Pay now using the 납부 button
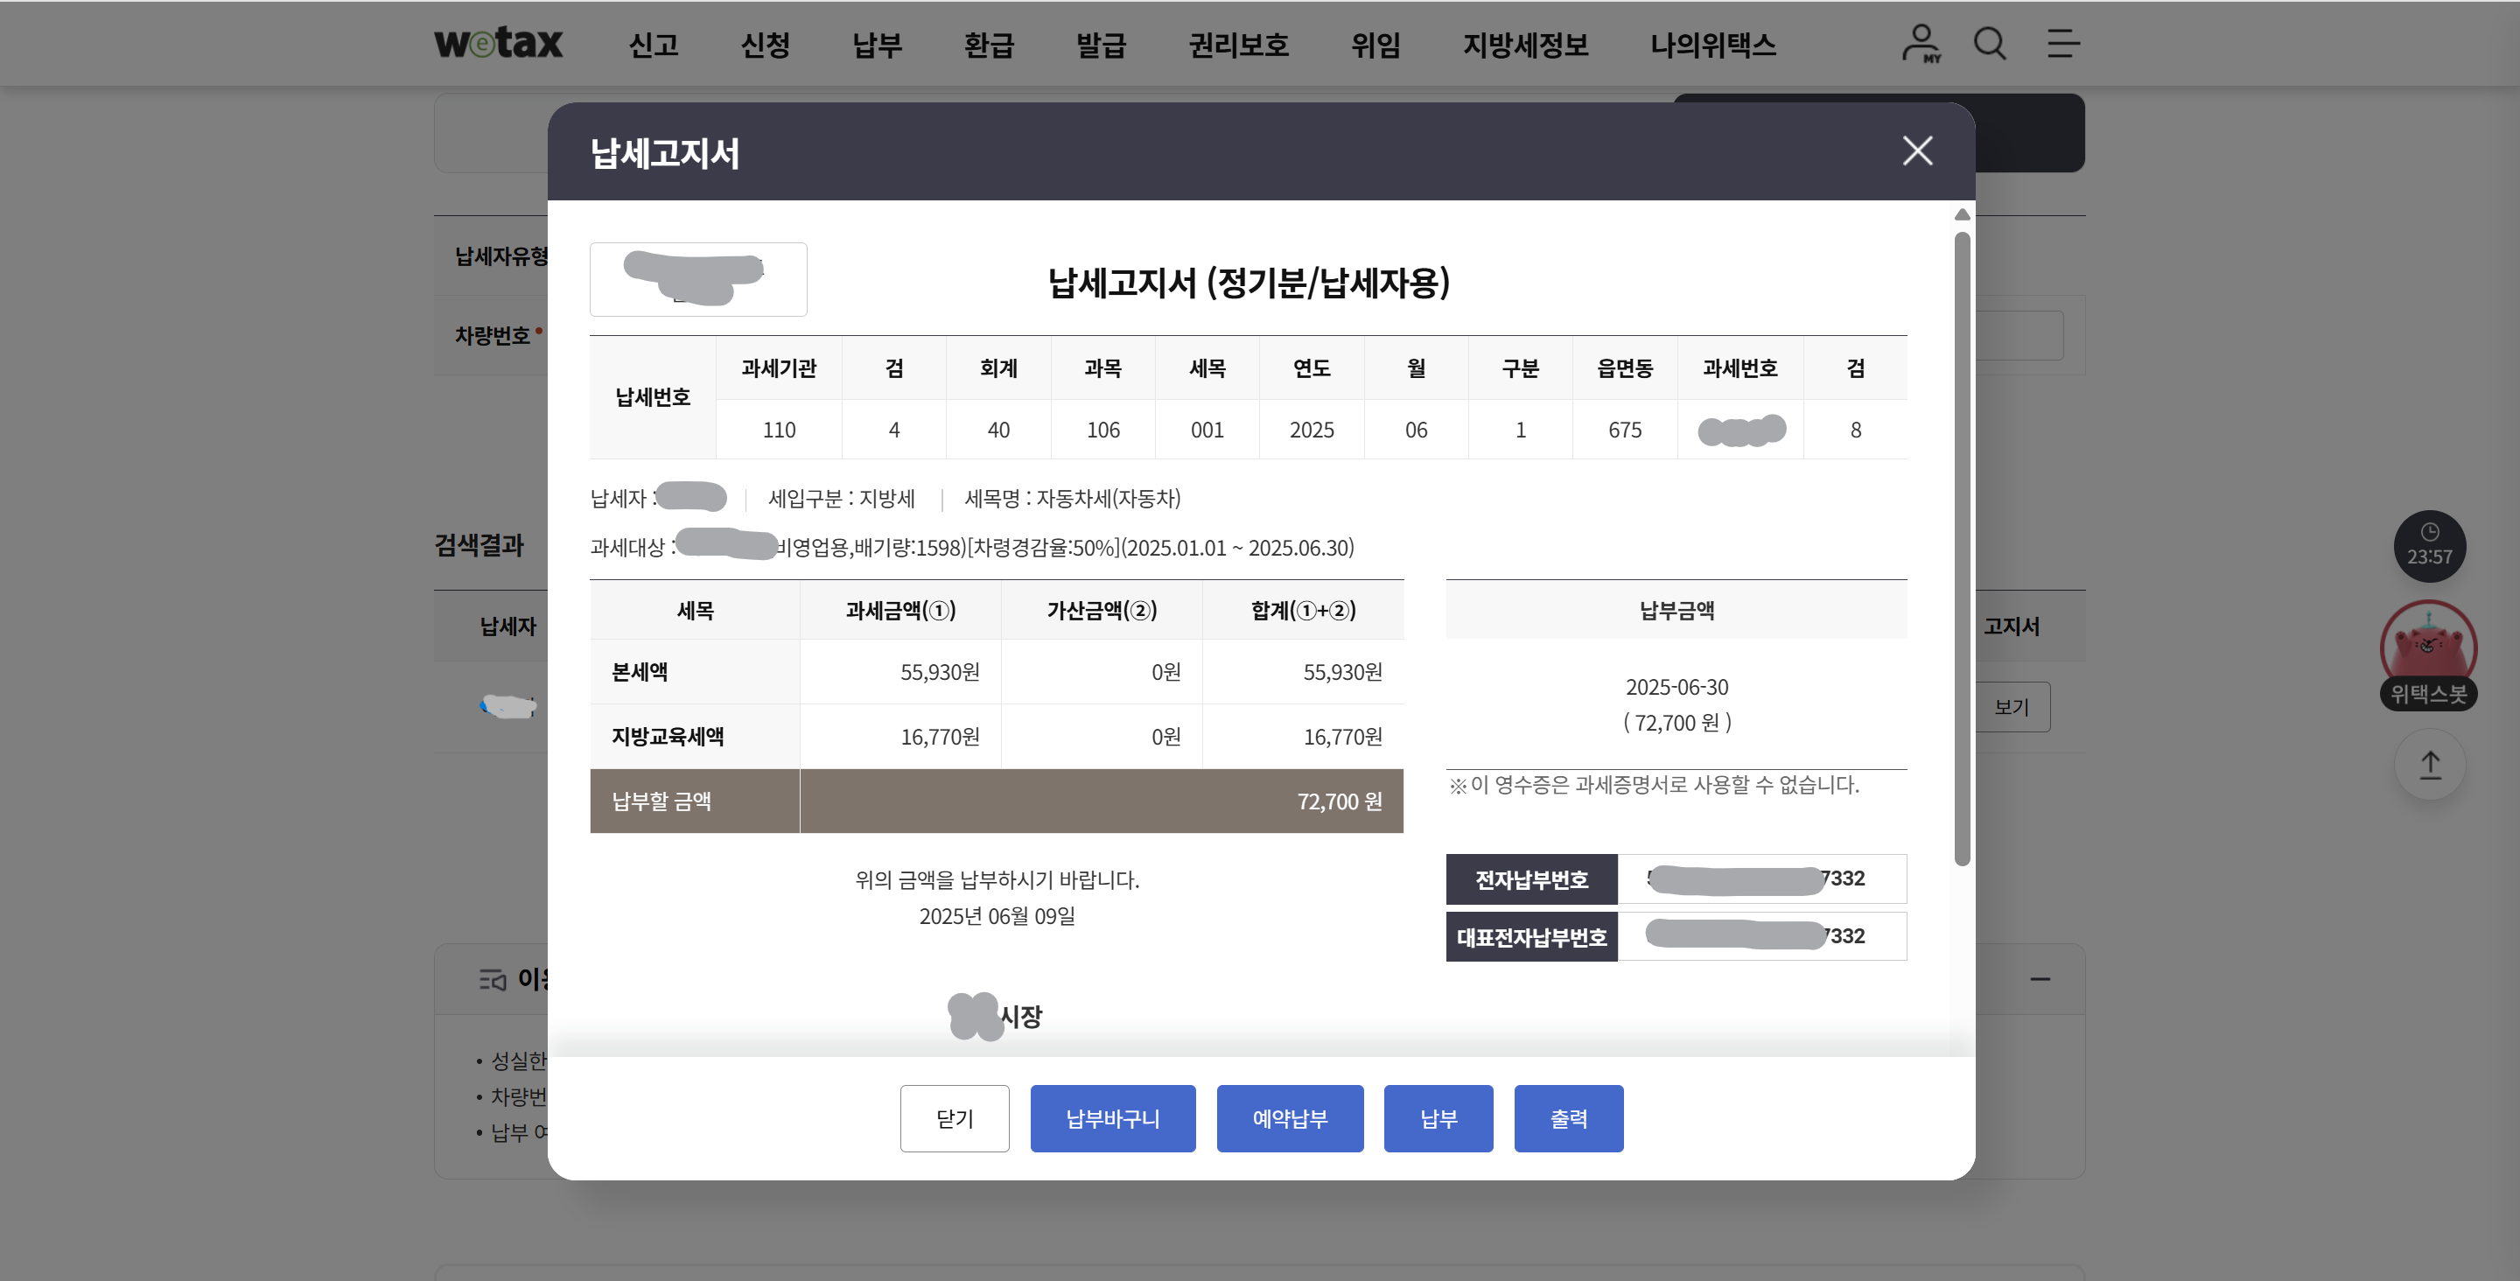The height and width of the screenshot is (1281, 2520). point(1438,1117)
